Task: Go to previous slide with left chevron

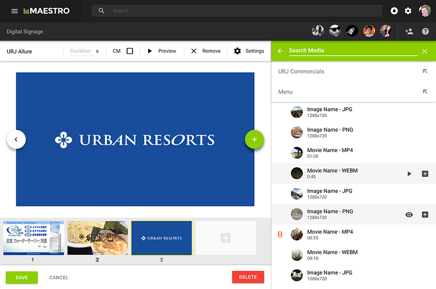Action: click(x=16, y=139)
